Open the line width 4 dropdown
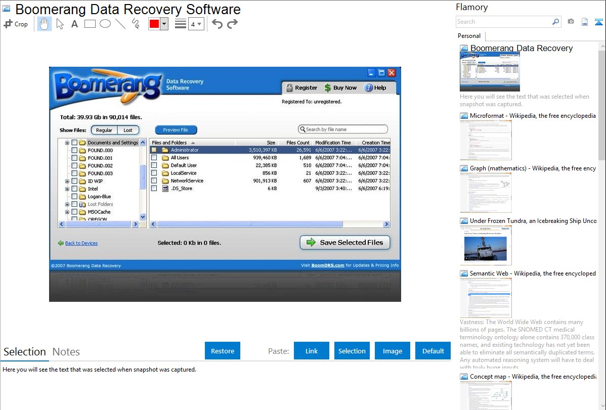Screen dimensions: 606x410 [x=196, y=24]
